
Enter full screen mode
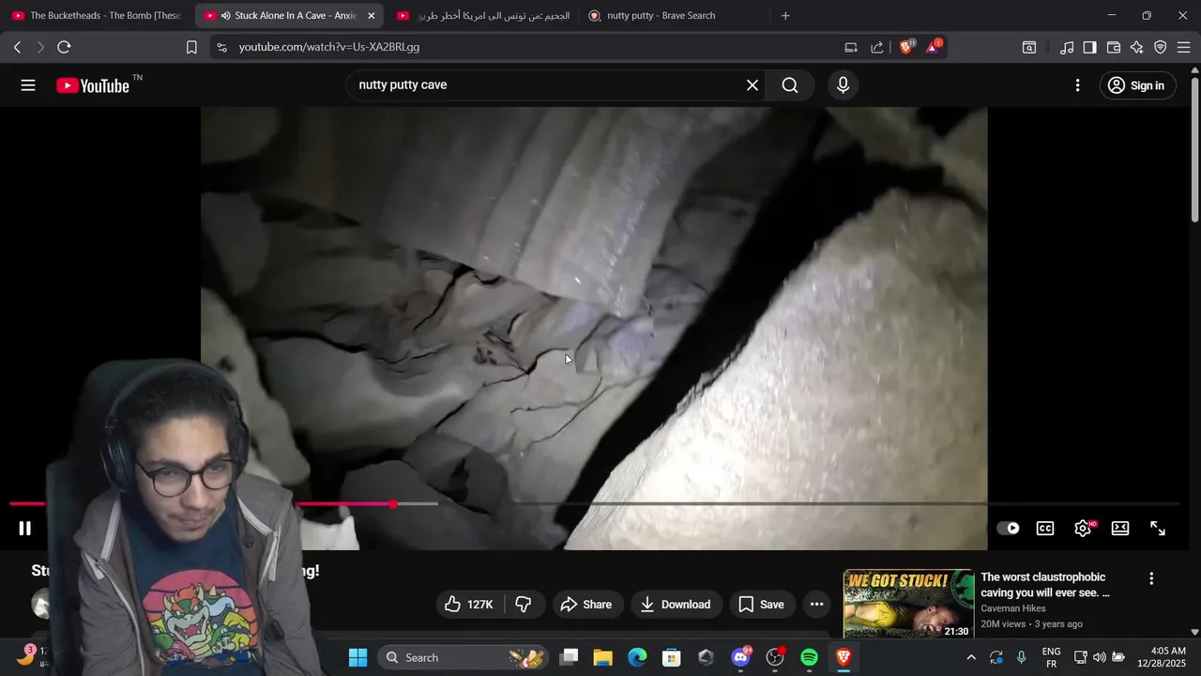coord(1158,529)
